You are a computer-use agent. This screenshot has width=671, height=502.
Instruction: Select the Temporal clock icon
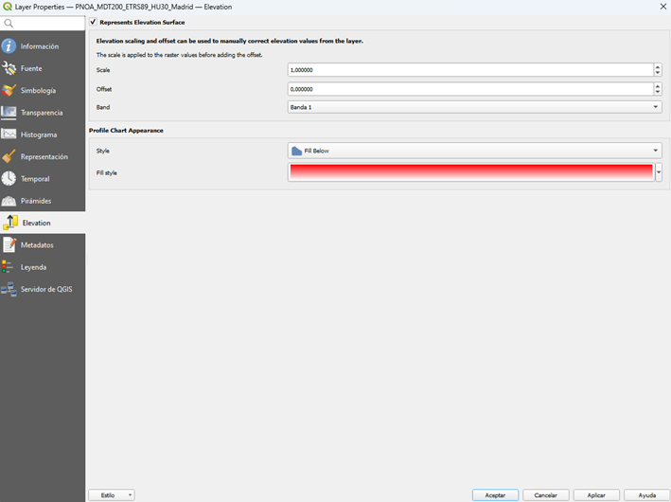coord(9,179)
